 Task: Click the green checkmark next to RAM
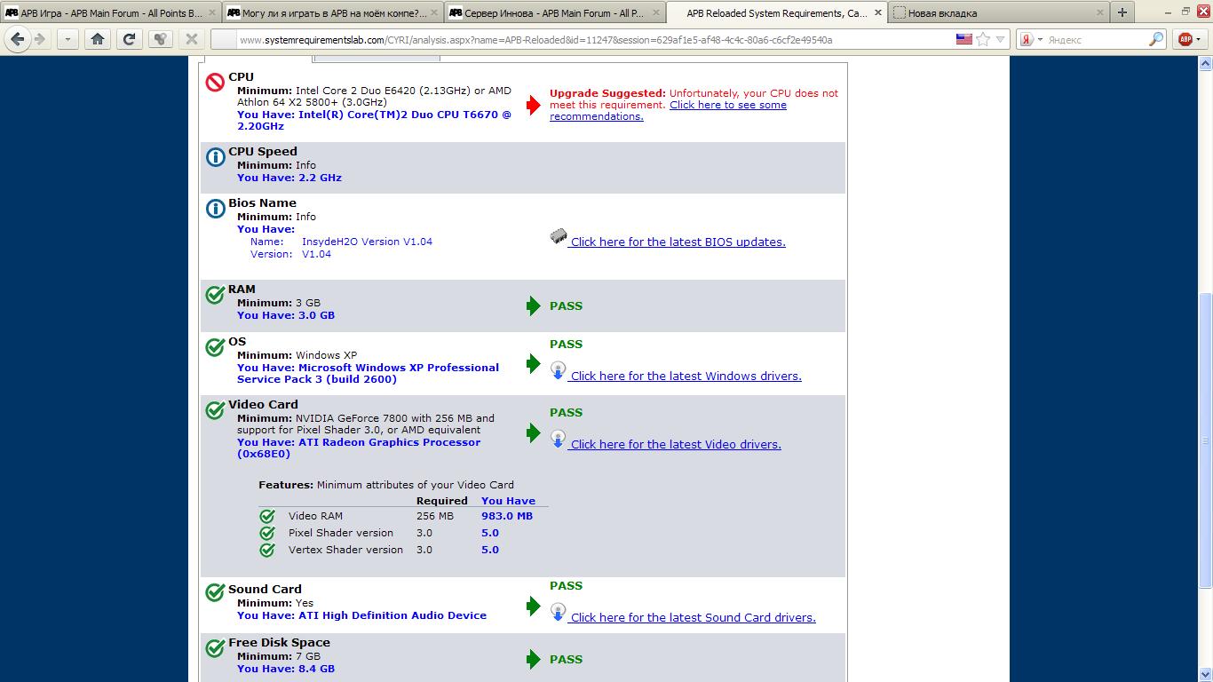point(215,295)
